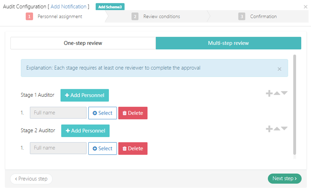Add Personnel to Stage 2 Auditor

pos(85,131)
